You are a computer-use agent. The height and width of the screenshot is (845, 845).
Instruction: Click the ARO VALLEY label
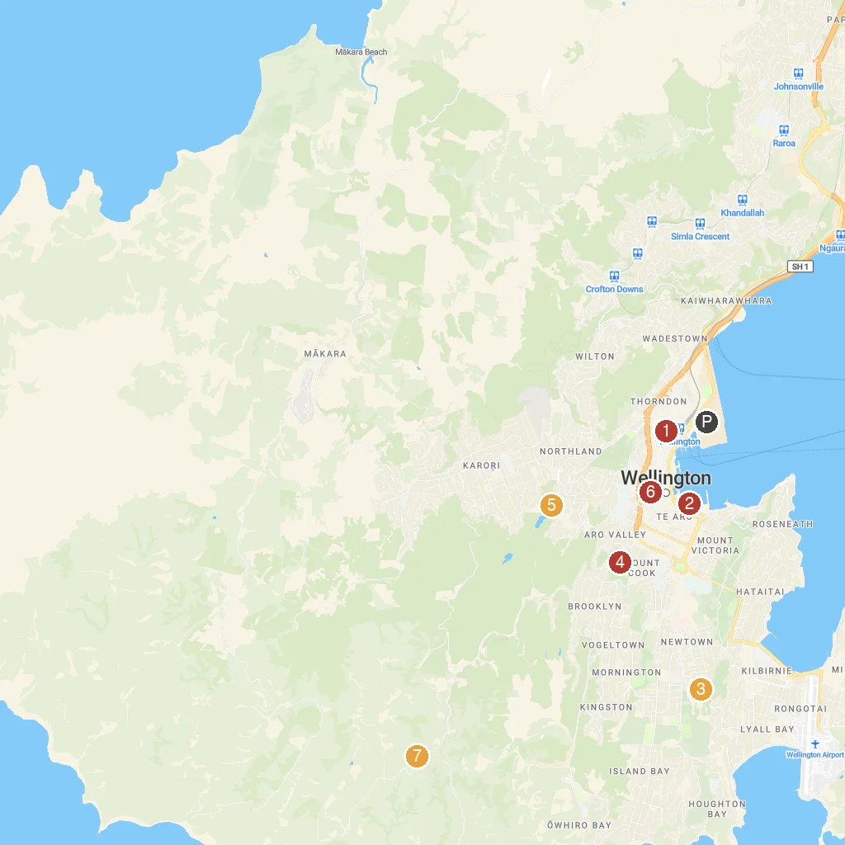(x=615, y=535)
